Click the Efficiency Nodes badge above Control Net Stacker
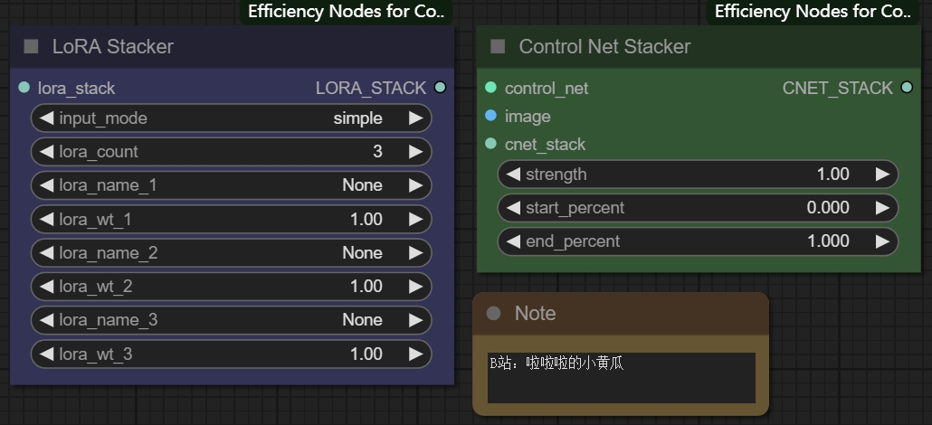932x425 pixels. click(x=813, y=12)
